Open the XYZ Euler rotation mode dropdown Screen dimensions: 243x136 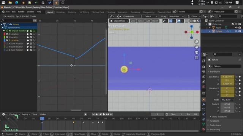click(x=227, y=100)
